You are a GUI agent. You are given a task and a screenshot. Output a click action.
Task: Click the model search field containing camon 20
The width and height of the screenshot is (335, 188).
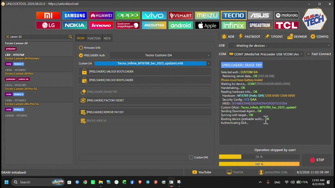coord(39,37)
